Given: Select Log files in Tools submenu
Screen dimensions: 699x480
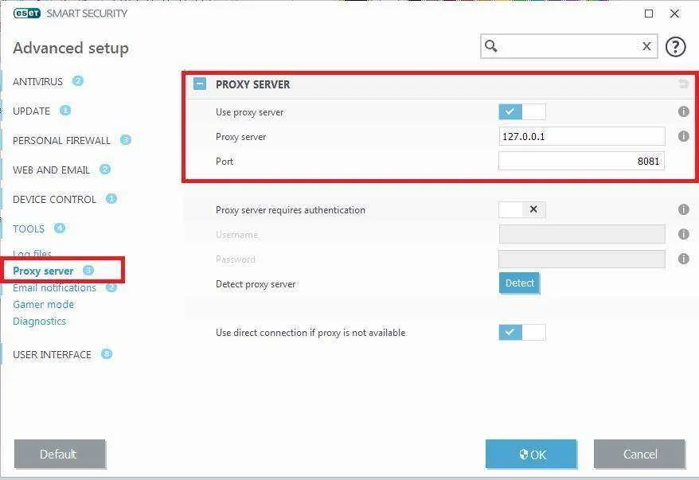Looking at the screenshot, I should [x=32, y=254].
